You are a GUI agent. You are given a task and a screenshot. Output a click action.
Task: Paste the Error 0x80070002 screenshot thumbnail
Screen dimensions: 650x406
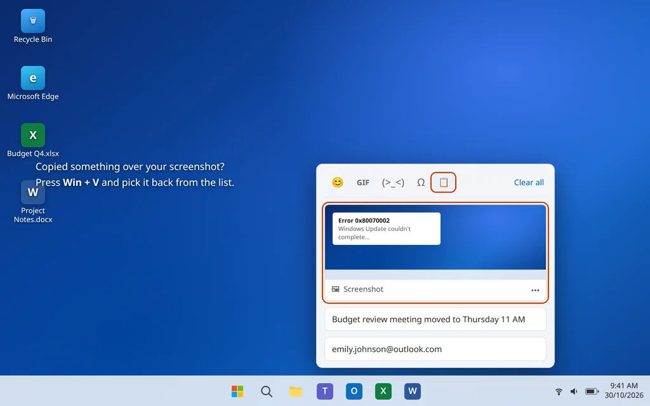[435, 237]
